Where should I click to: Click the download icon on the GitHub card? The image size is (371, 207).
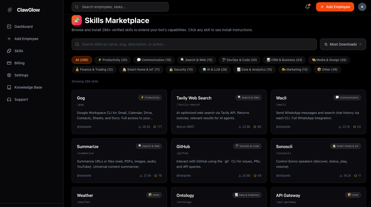[240, 176]
